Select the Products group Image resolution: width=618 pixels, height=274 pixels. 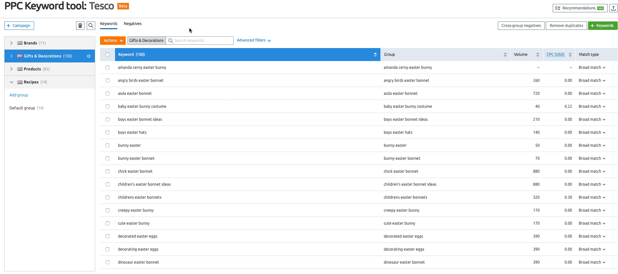[50, 69]
